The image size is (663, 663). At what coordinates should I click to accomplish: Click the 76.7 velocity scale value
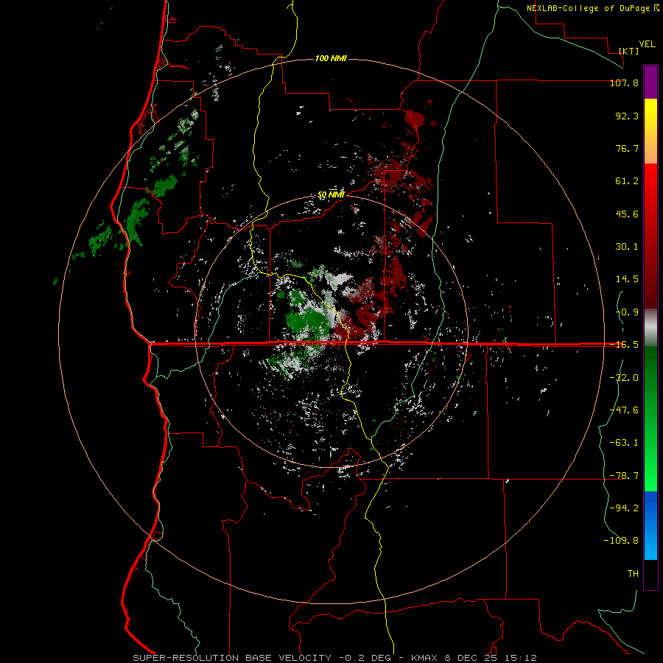[627, 148]
